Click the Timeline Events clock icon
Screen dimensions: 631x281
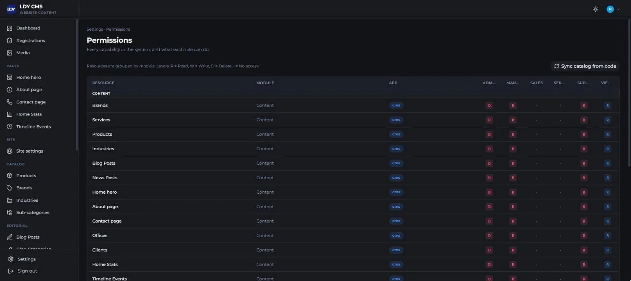[10, 126]
